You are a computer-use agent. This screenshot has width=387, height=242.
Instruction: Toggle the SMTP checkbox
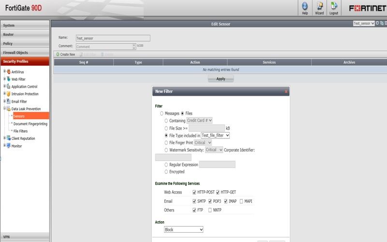194,201
